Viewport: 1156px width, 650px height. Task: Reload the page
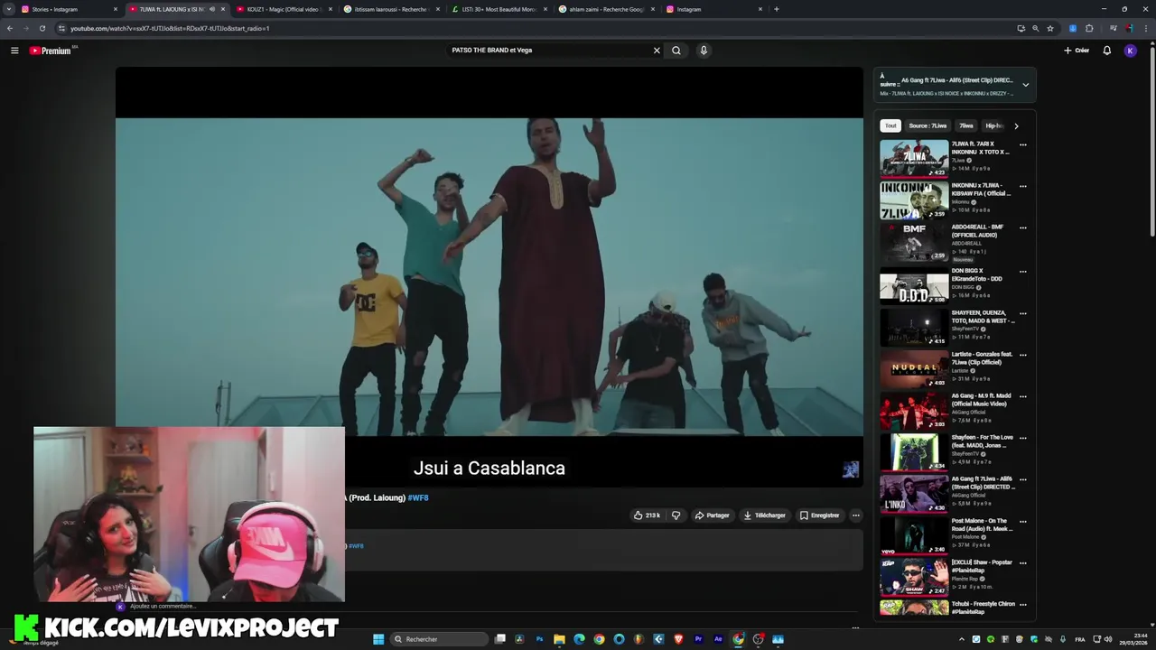pos(42,28)
